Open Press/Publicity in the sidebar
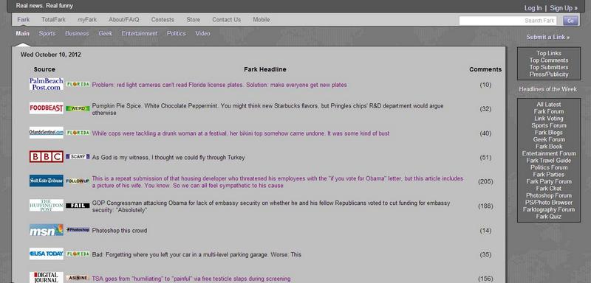Viewport: 591px width, 283px height. tap(549, 74)
